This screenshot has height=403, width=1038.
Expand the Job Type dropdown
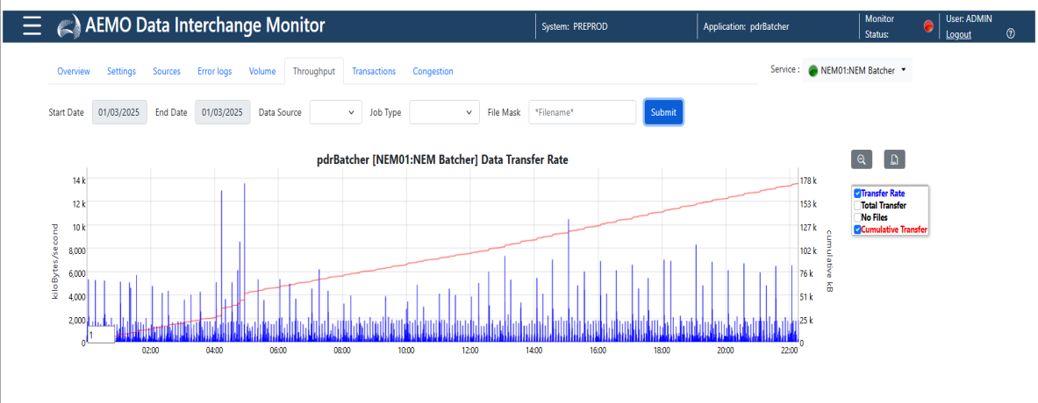pyautogui.click(x=444, y=112)
